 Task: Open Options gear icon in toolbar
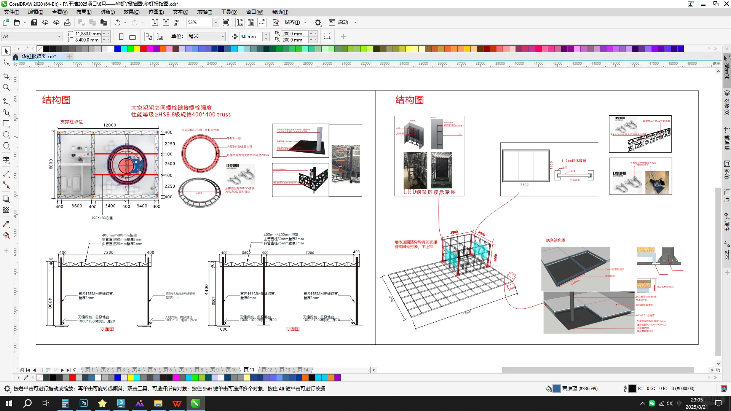tap(318, 22)
